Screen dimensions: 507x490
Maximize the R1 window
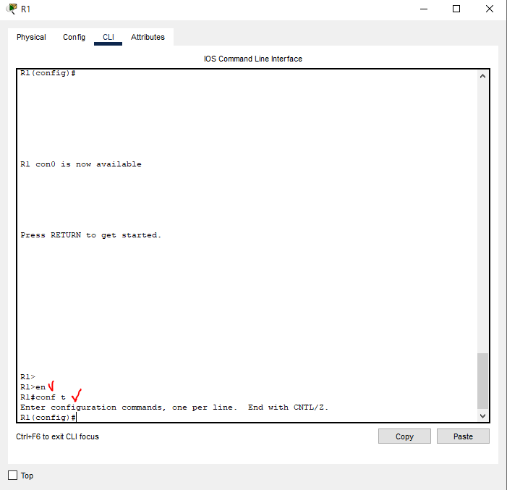[456, 9]
